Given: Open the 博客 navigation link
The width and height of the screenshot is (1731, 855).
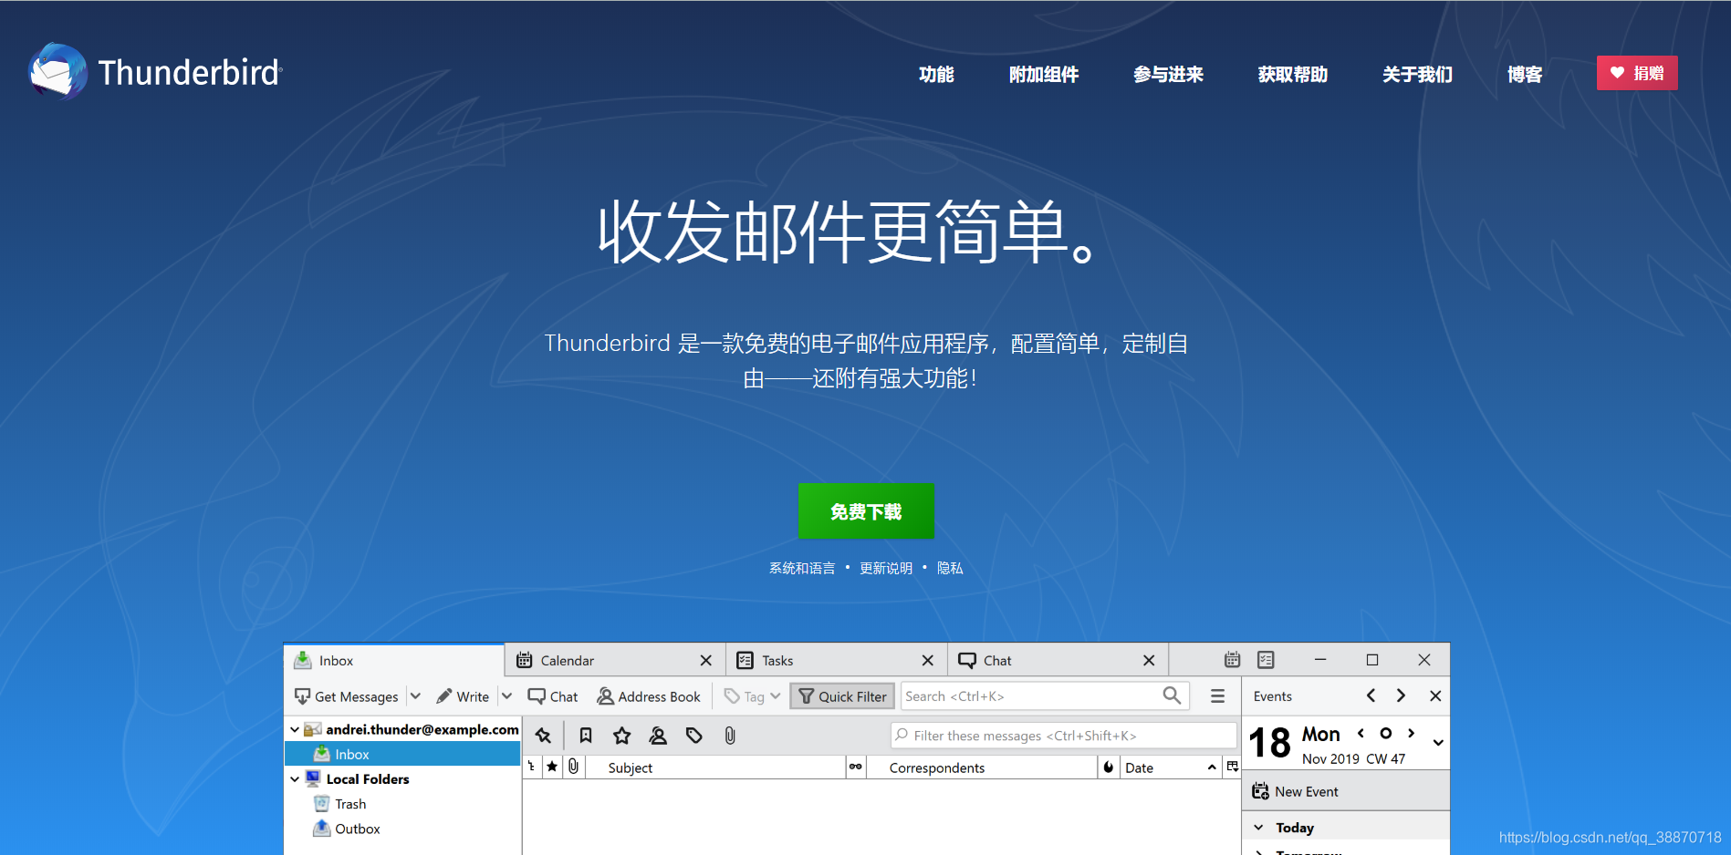Looking at the screenshot, I should [1525, 74].
